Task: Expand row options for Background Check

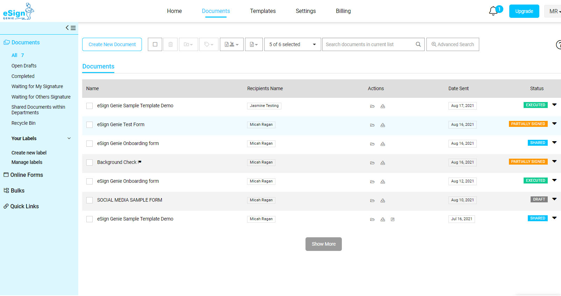Action: coord(554,161)
